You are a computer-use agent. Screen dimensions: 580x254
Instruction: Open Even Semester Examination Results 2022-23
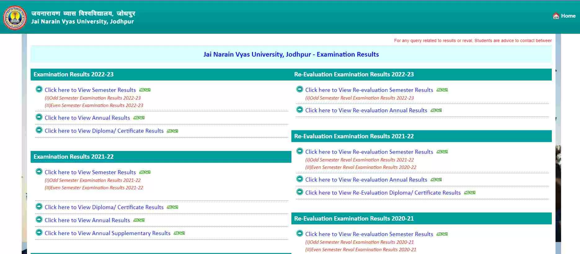tap(94, 105)
